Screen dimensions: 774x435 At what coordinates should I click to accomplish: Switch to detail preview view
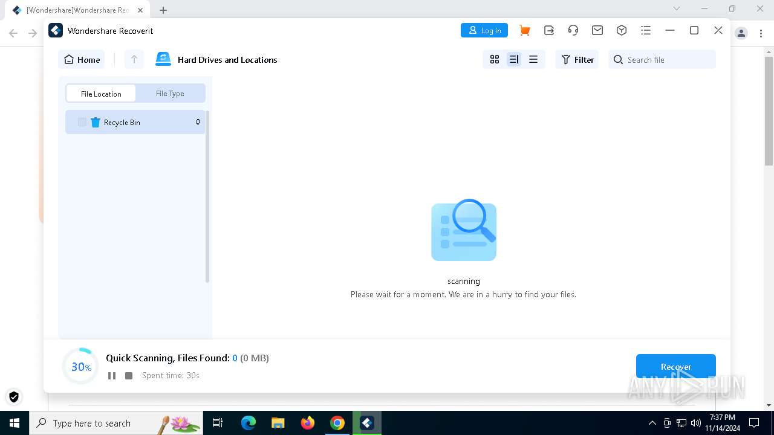pyautogui.click(x=514, y=59)
